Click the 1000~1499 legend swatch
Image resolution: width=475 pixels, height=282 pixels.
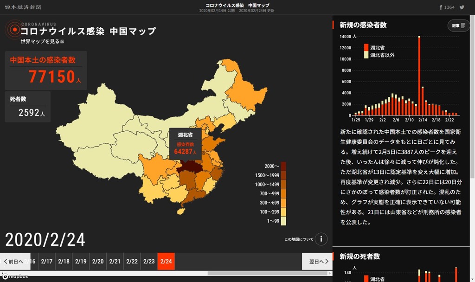tap(283, 185)
